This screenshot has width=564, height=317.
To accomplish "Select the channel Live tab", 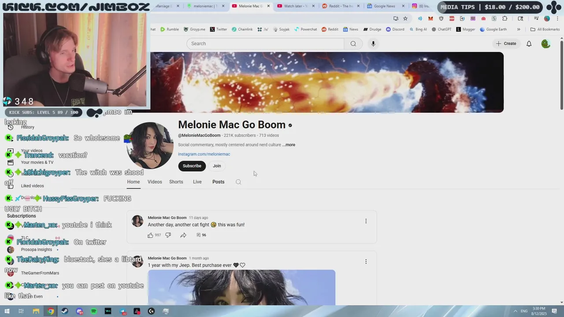I will [x=197, y=182].
